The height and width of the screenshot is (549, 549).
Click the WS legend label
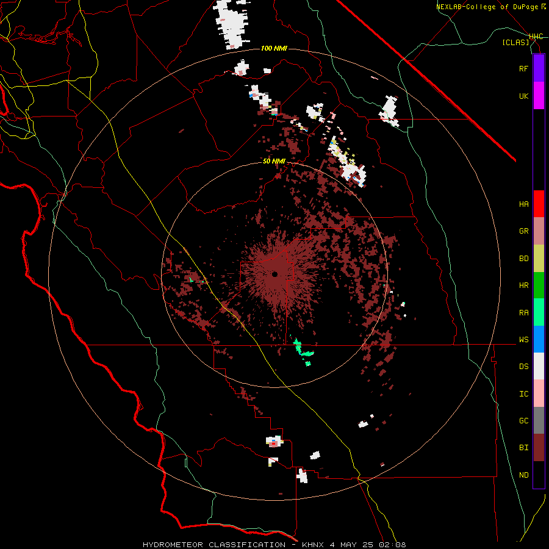click(523, 339)
